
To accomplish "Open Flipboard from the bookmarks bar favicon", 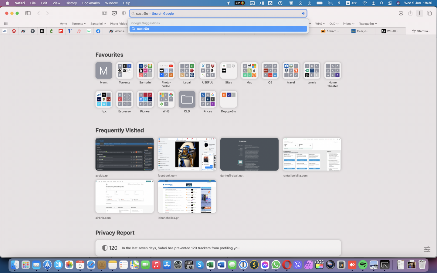I will coord(61,31).
